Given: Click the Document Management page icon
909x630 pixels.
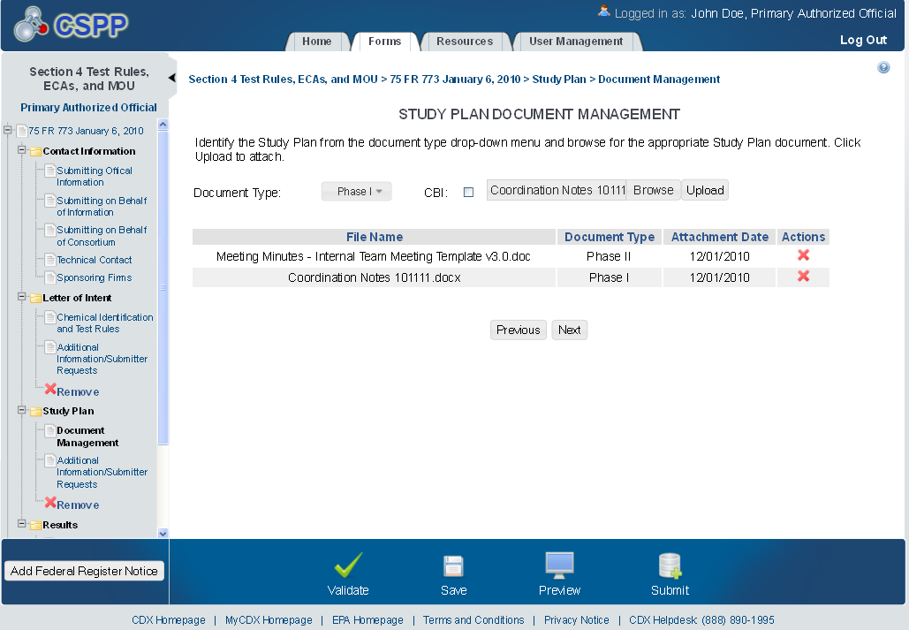Looking at the screenshot, I should (50, 430).
